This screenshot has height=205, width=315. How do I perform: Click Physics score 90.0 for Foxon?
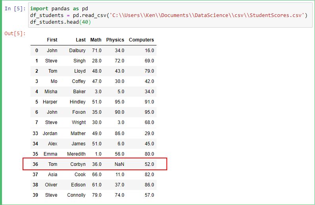(x=120, y=112)
